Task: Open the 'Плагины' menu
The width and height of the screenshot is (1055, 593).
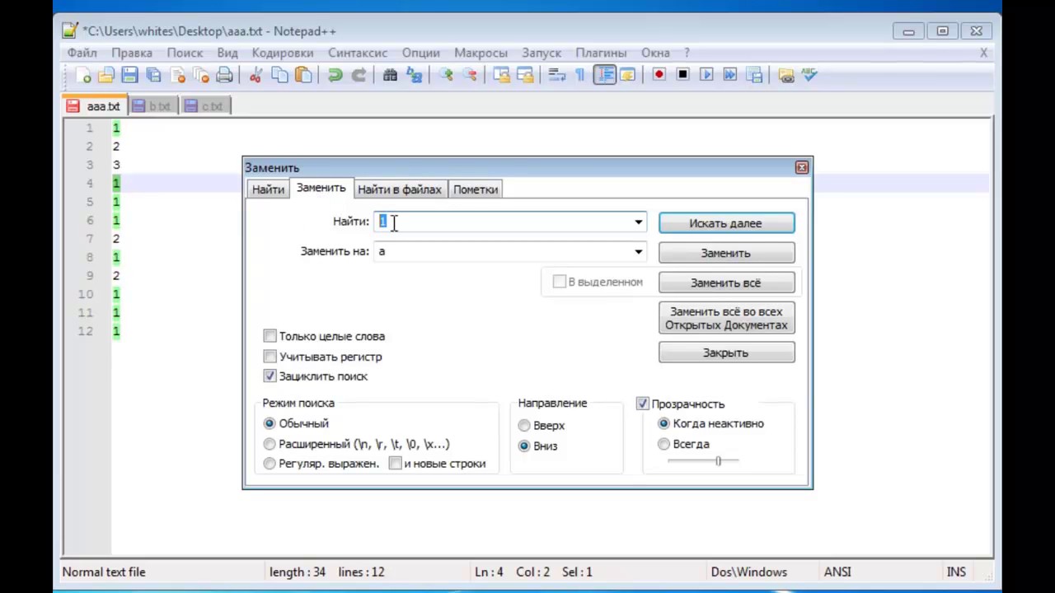Action: 601,53
